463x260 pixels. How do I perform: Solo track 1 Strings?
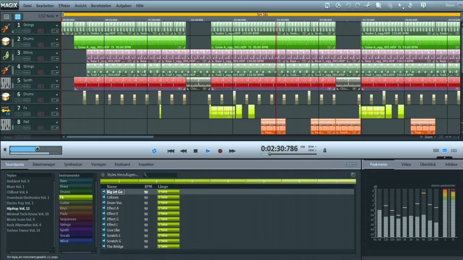pos(18,31)
